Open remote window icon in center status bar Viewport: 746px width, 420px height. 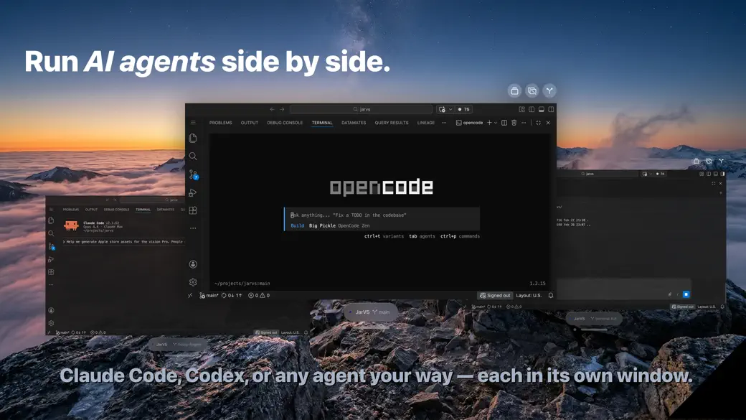click(190, 295)
